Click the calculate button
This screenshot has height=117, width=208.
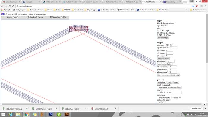tap(162, 82)
